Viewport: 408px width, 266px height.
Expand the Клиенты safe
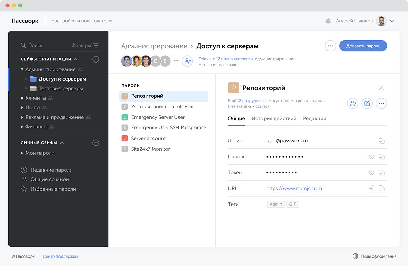[22, 98]
